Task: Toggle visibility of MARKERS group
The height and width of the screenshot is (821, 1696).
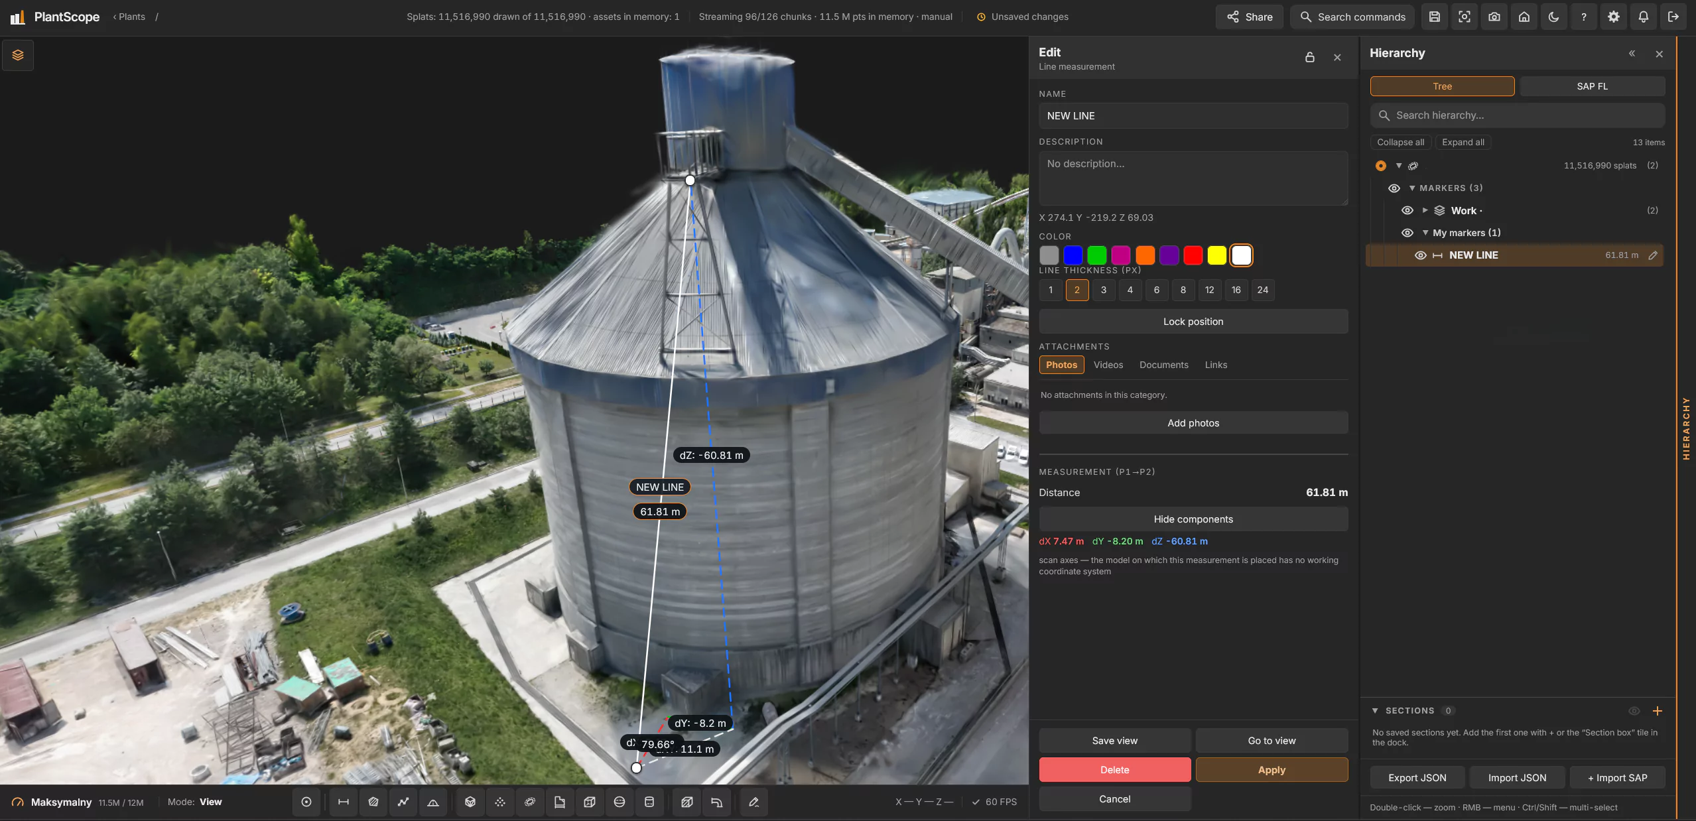Action: click(x=1394, y=188)
